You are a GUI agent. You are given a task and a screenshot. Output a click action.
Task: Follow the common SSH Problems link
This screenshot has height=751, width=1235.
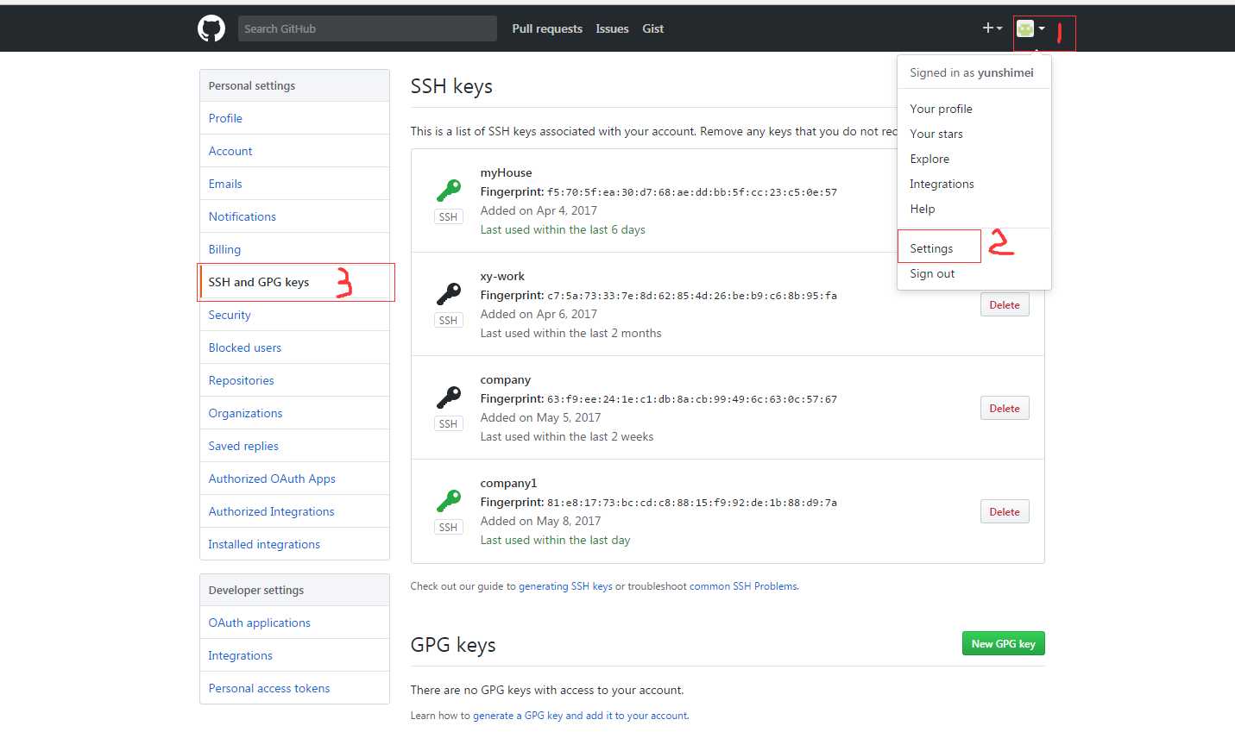click(743, 586)
